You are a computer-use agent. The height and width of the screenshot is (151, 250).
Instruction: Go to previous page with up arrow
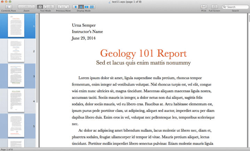tap(60, 7)
